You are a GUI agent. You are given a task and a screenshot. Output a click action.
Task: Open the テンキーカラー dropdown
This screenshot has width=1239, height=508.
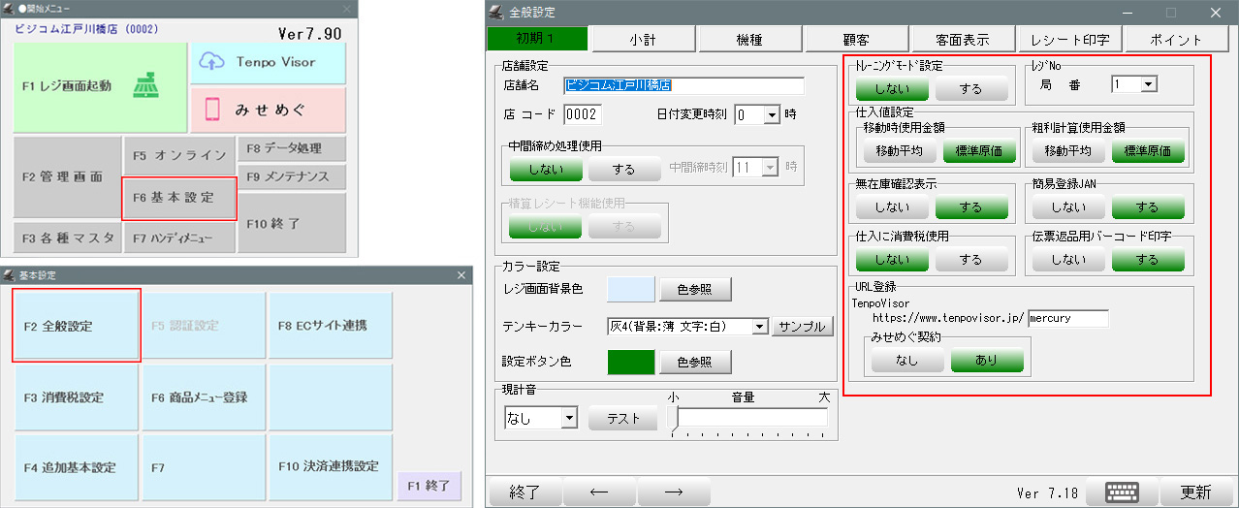coord(760,327)
